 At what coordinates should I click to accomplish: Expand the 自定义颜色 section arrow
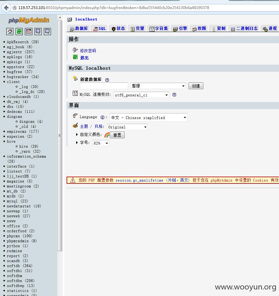point(77,134)
